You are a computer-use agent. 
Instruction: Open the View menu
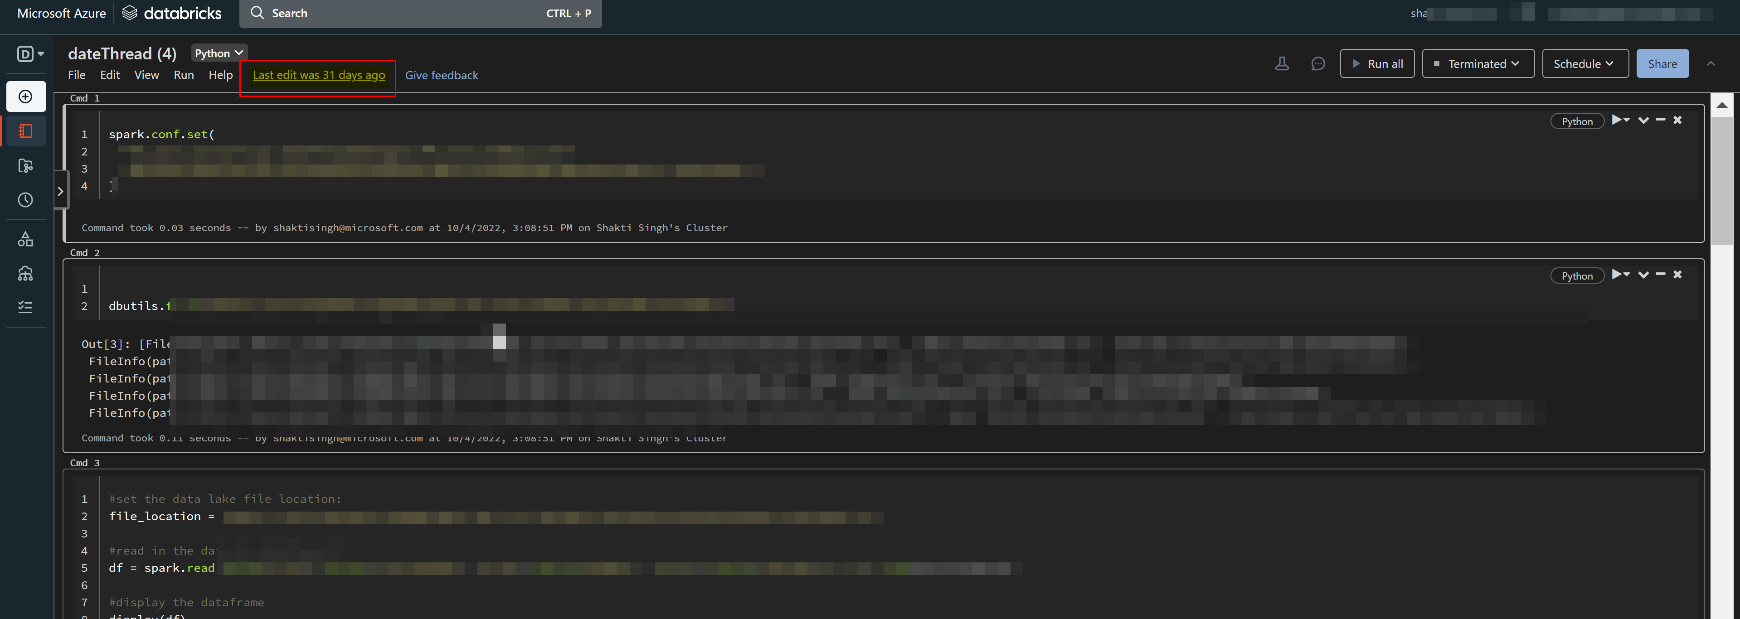point(146,75)
